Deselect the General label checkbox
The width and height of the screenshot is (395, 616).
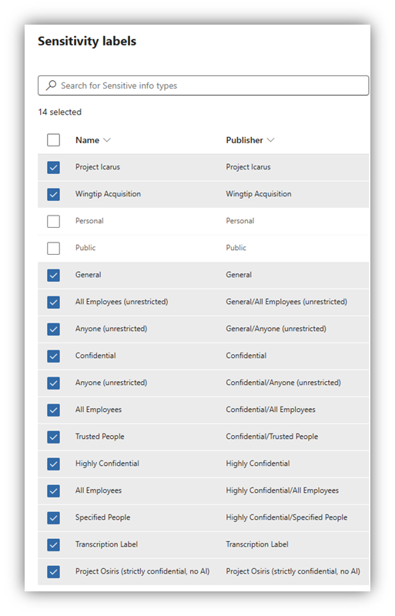pos(53,275)
